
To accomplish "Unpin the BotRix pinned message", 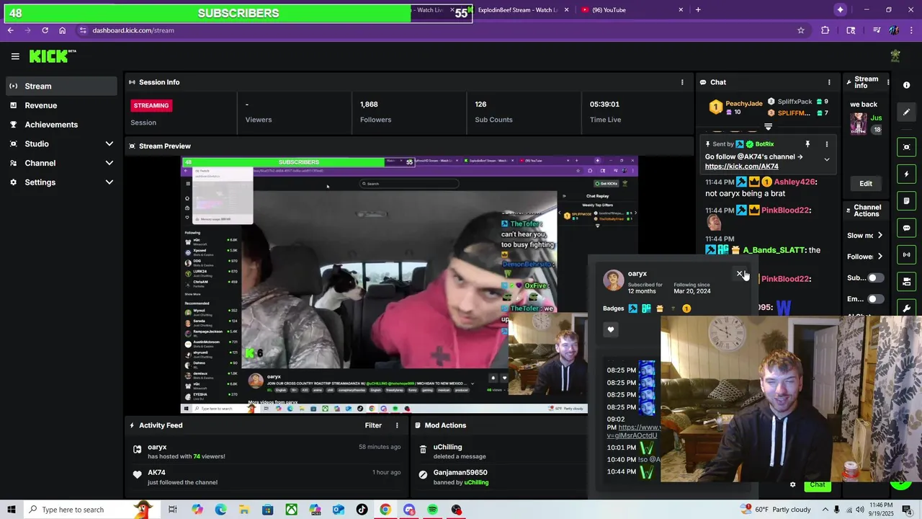I will (x=807, y=144).
